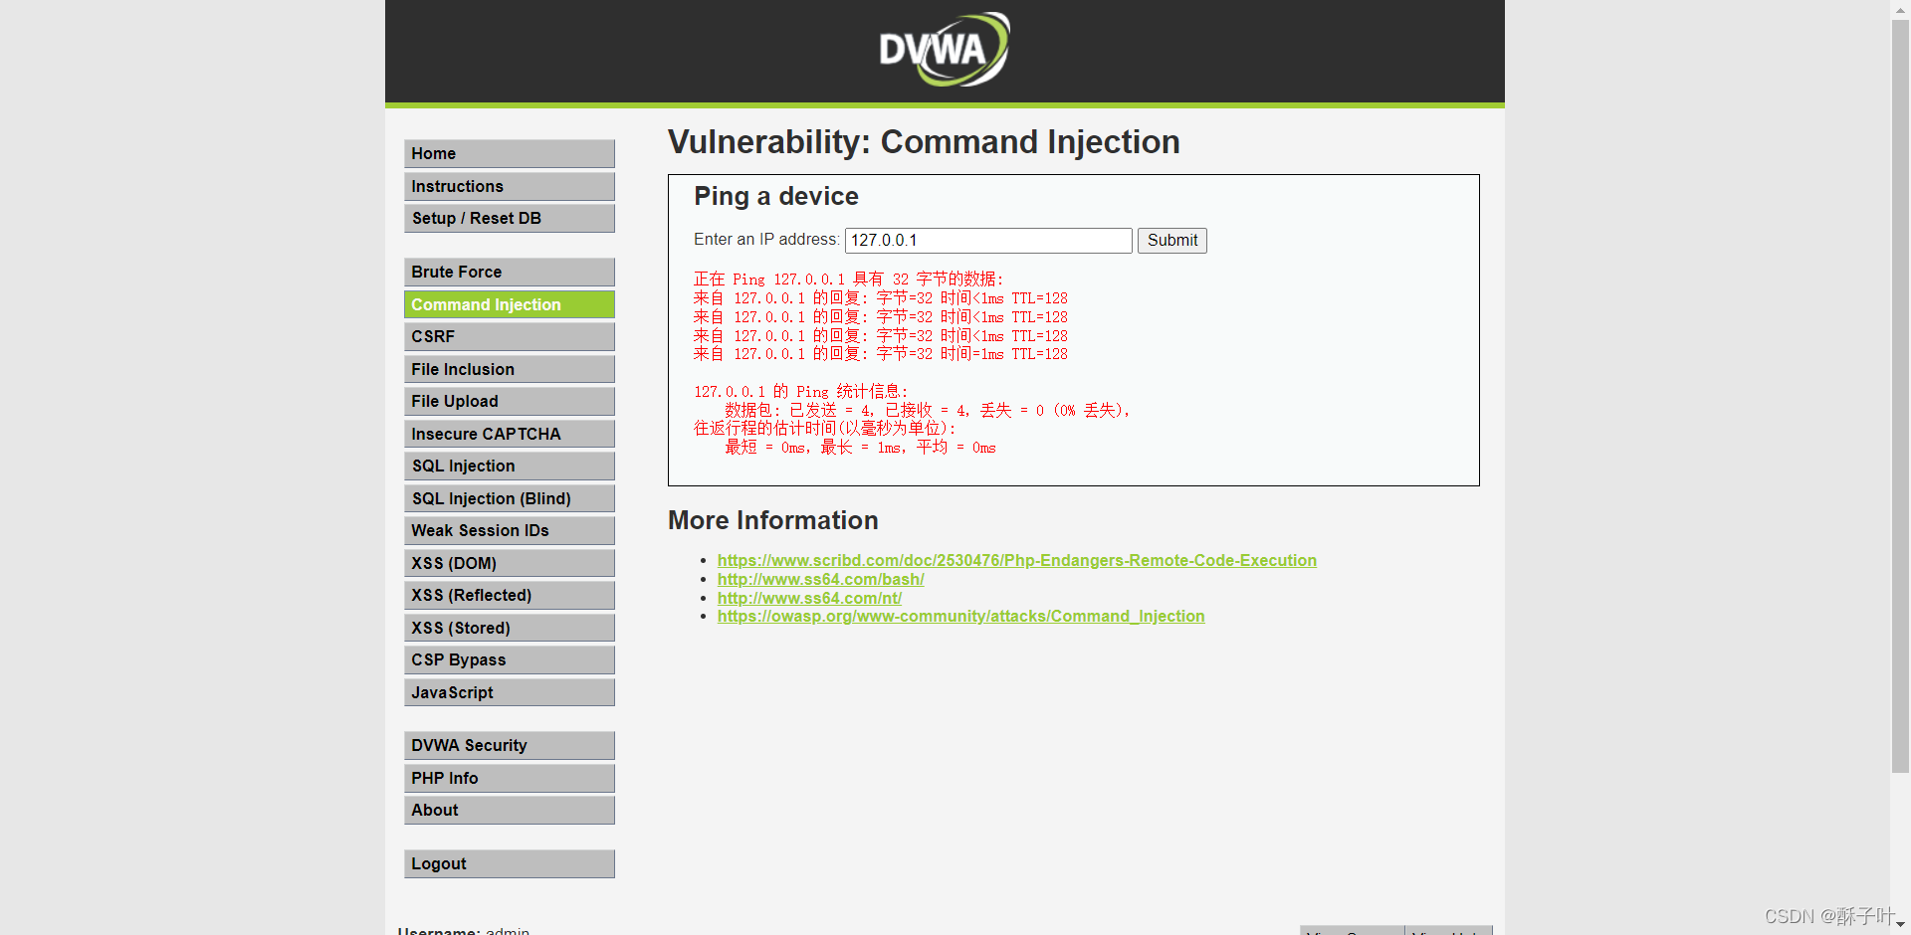Open the XSS (DOM) page
This screenshot has width=1911, height=935.
pos(509,563)
